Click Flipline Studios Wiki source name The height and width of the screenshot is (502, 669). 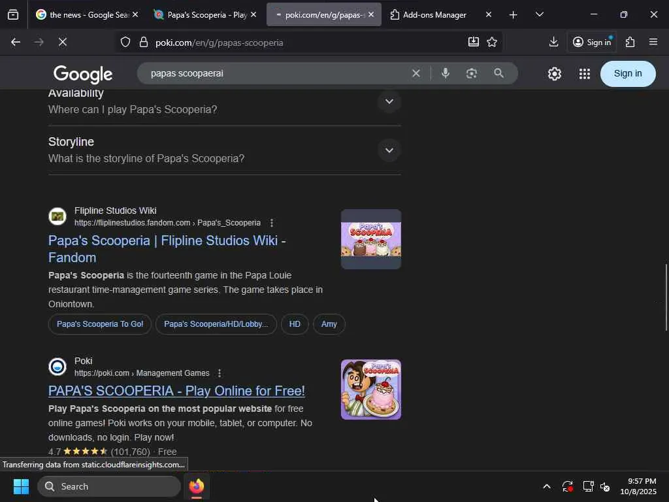pos(115,210)
